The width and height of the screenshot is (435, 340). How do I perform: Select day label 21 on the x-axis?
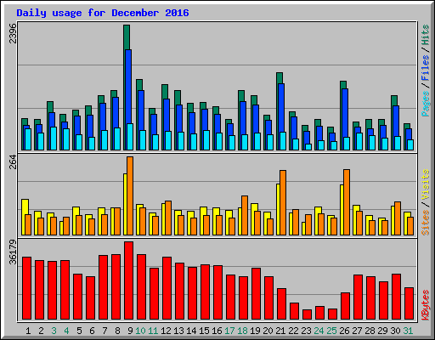pos(280,331)
